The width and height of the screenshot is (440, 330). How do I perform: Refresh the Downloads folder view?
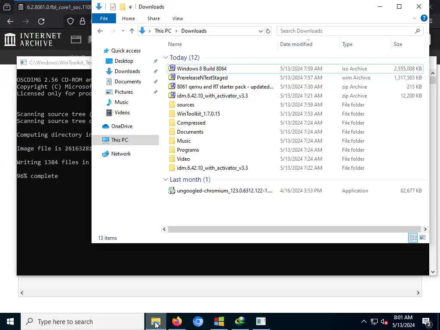(x=268, y=31)
